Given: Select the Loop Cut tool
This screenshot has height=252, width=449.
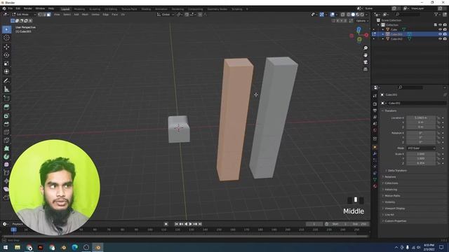Looking at the screenshot, I should click(6, 132).
